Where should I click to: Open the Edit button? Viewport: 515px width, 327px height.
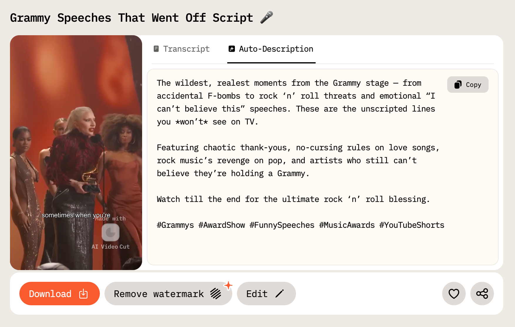pos(266,294)
